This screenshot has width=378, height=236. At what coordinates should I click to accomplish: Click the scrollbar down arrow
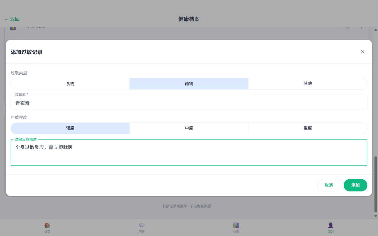pos(376,216)
